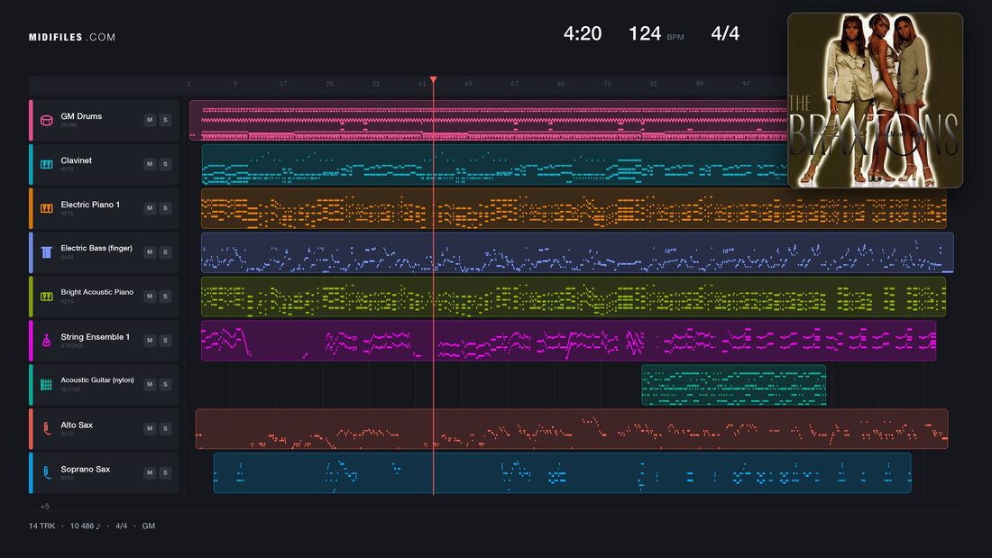Click the Acoustic Guitar teal MIDI clip
Screen dimensions: 992x558
pos(734,385)
